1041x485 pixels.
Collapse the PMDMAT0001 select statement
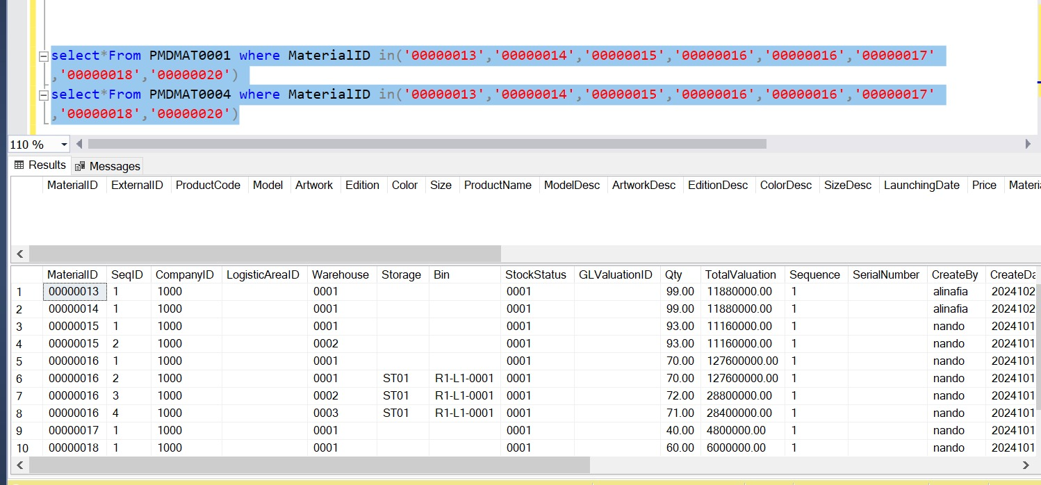pyautogui.click(x=43, y=56)
